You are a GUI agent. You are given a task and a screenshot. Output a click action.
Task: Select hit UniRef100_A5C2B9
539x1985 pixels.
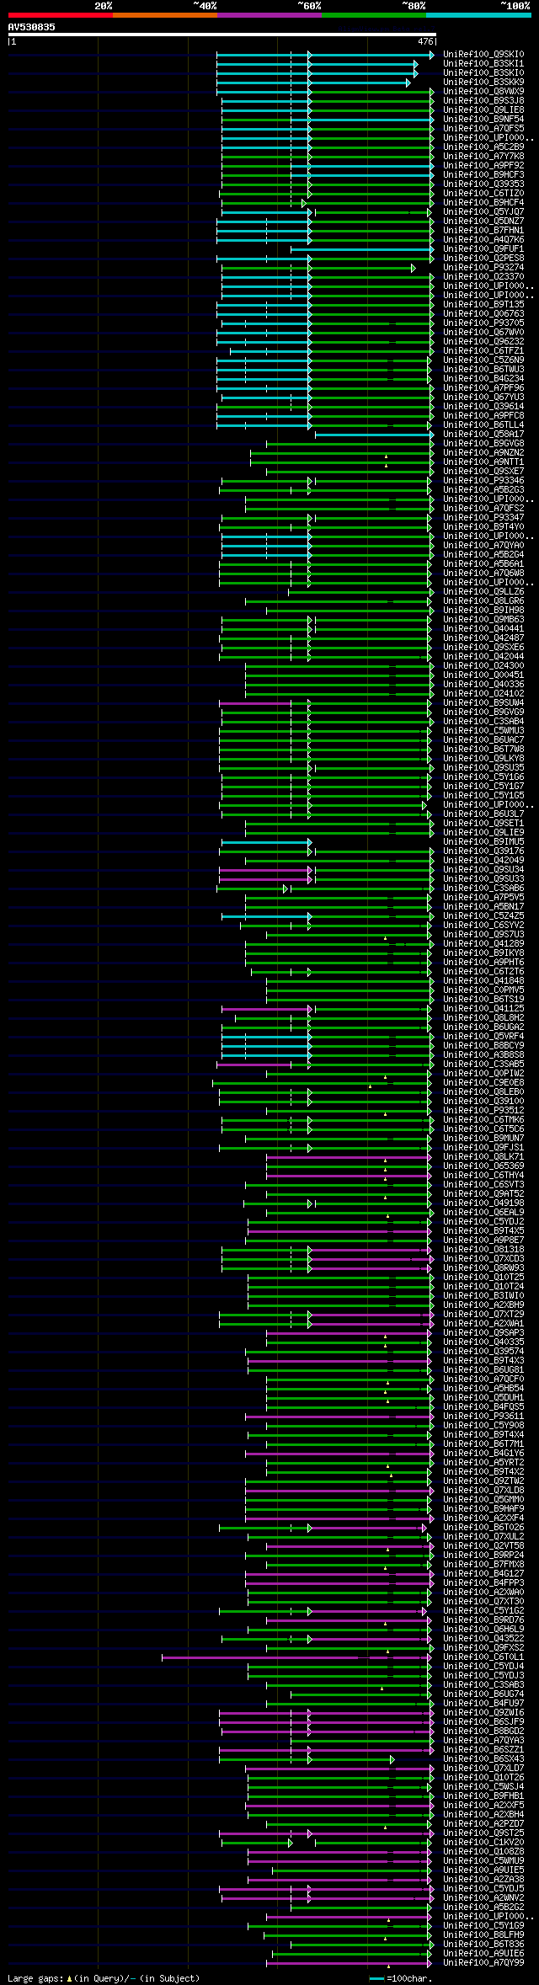(483, 147)
